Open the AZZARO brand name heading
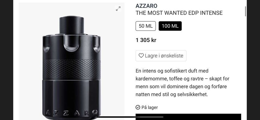Image resolution: width=260 pixels, height=120 pixels. (147, 6)
